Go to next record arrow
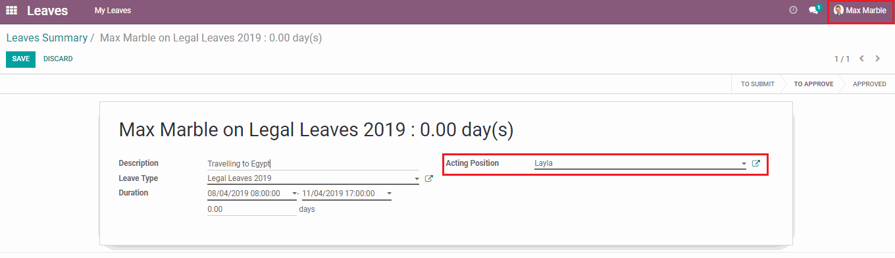 (877, 59)
